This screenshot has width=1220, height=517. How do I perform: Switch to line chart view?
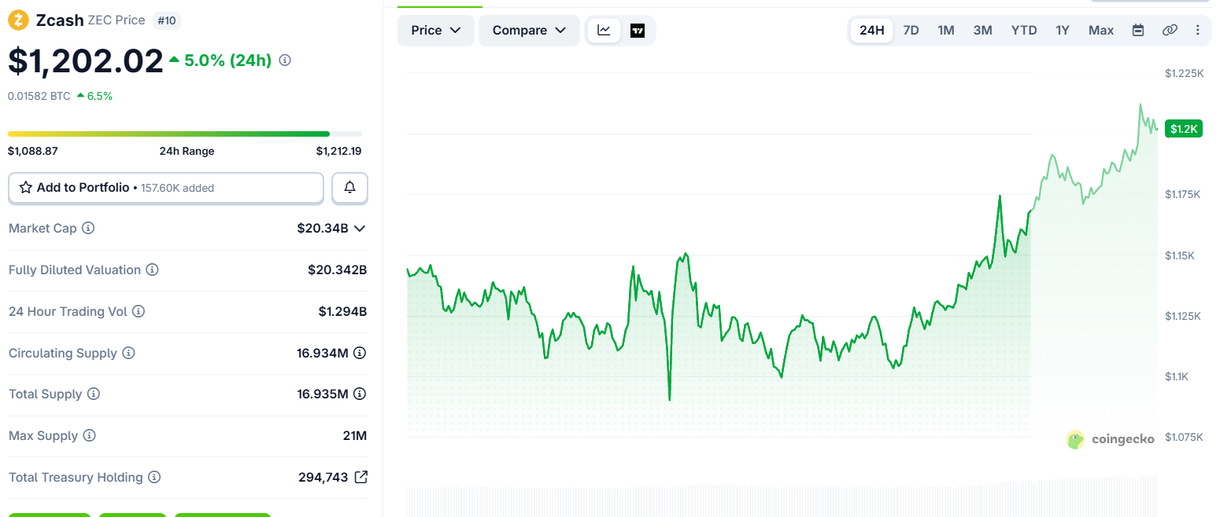pos(604,31)
